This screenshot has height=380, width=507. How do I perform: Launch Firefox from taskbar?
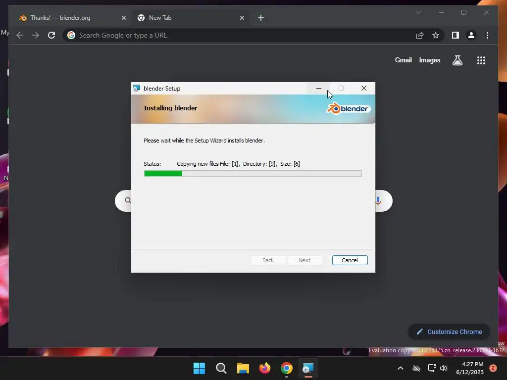(x=265, y=368)
